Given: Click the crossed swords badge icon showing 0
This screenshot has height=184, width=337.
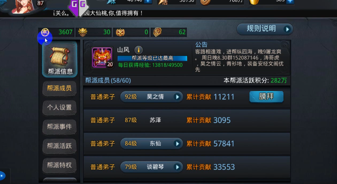Looking at the screenshot, I should [x=120, y=32].
